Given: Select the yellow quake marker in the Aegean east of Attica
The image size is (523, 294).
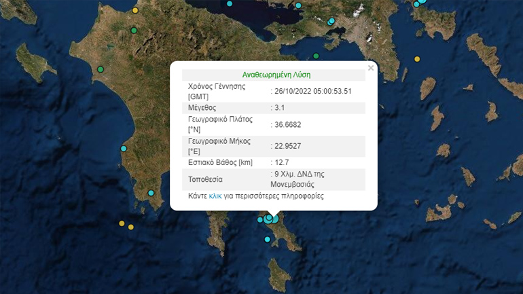Looking at the screenshot, I should click(x=417, y=59).
